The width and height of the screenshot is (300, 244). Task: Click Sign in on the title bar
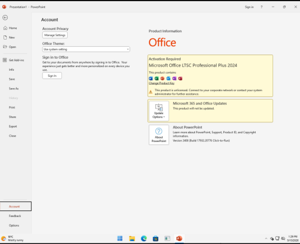249,7
